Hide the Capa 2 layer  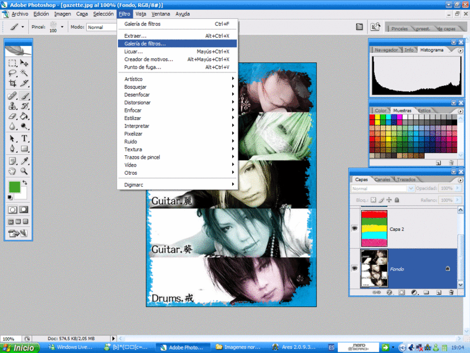pos(355,228)
